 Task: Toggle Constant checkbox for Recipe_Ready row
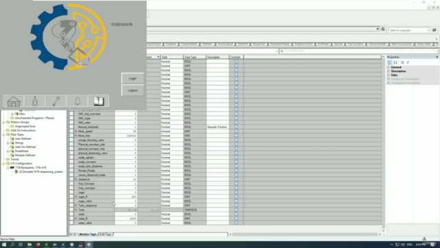click(236, 170)
